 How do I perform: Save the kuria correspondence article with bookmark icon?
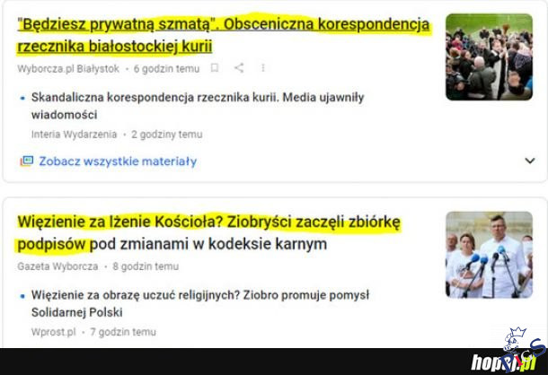[x=215, y=68]
